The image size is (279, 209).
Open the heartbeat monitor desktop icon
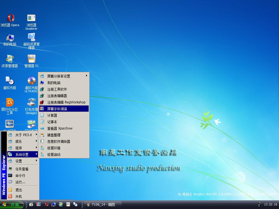10,124
